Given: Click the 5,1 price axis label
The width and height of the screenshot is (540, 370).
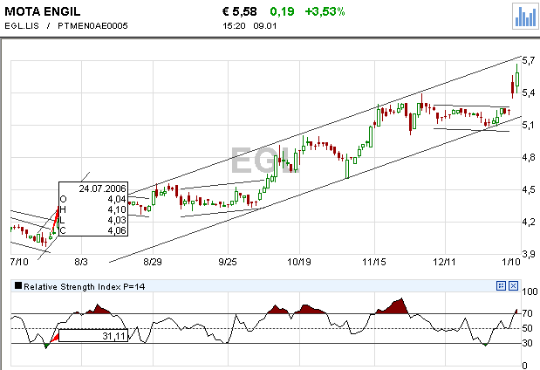Looking at the screenshot, I should click(x=529, y=125).
